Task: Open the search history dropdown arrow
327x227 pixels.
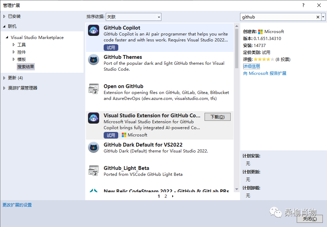Action: click(x=323, y=17)
